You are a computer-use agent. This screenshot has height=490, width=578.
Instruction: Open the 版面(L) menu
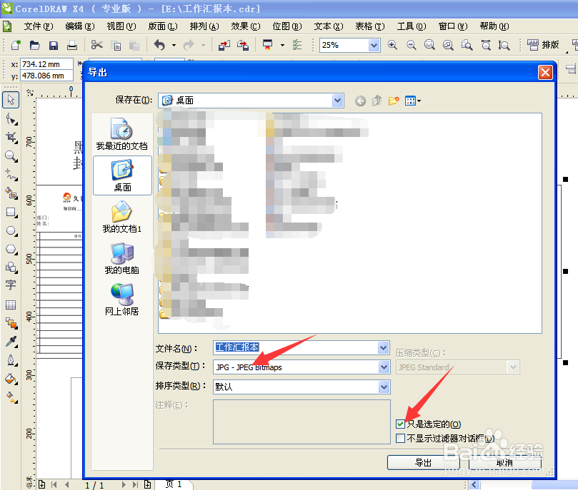163,26
